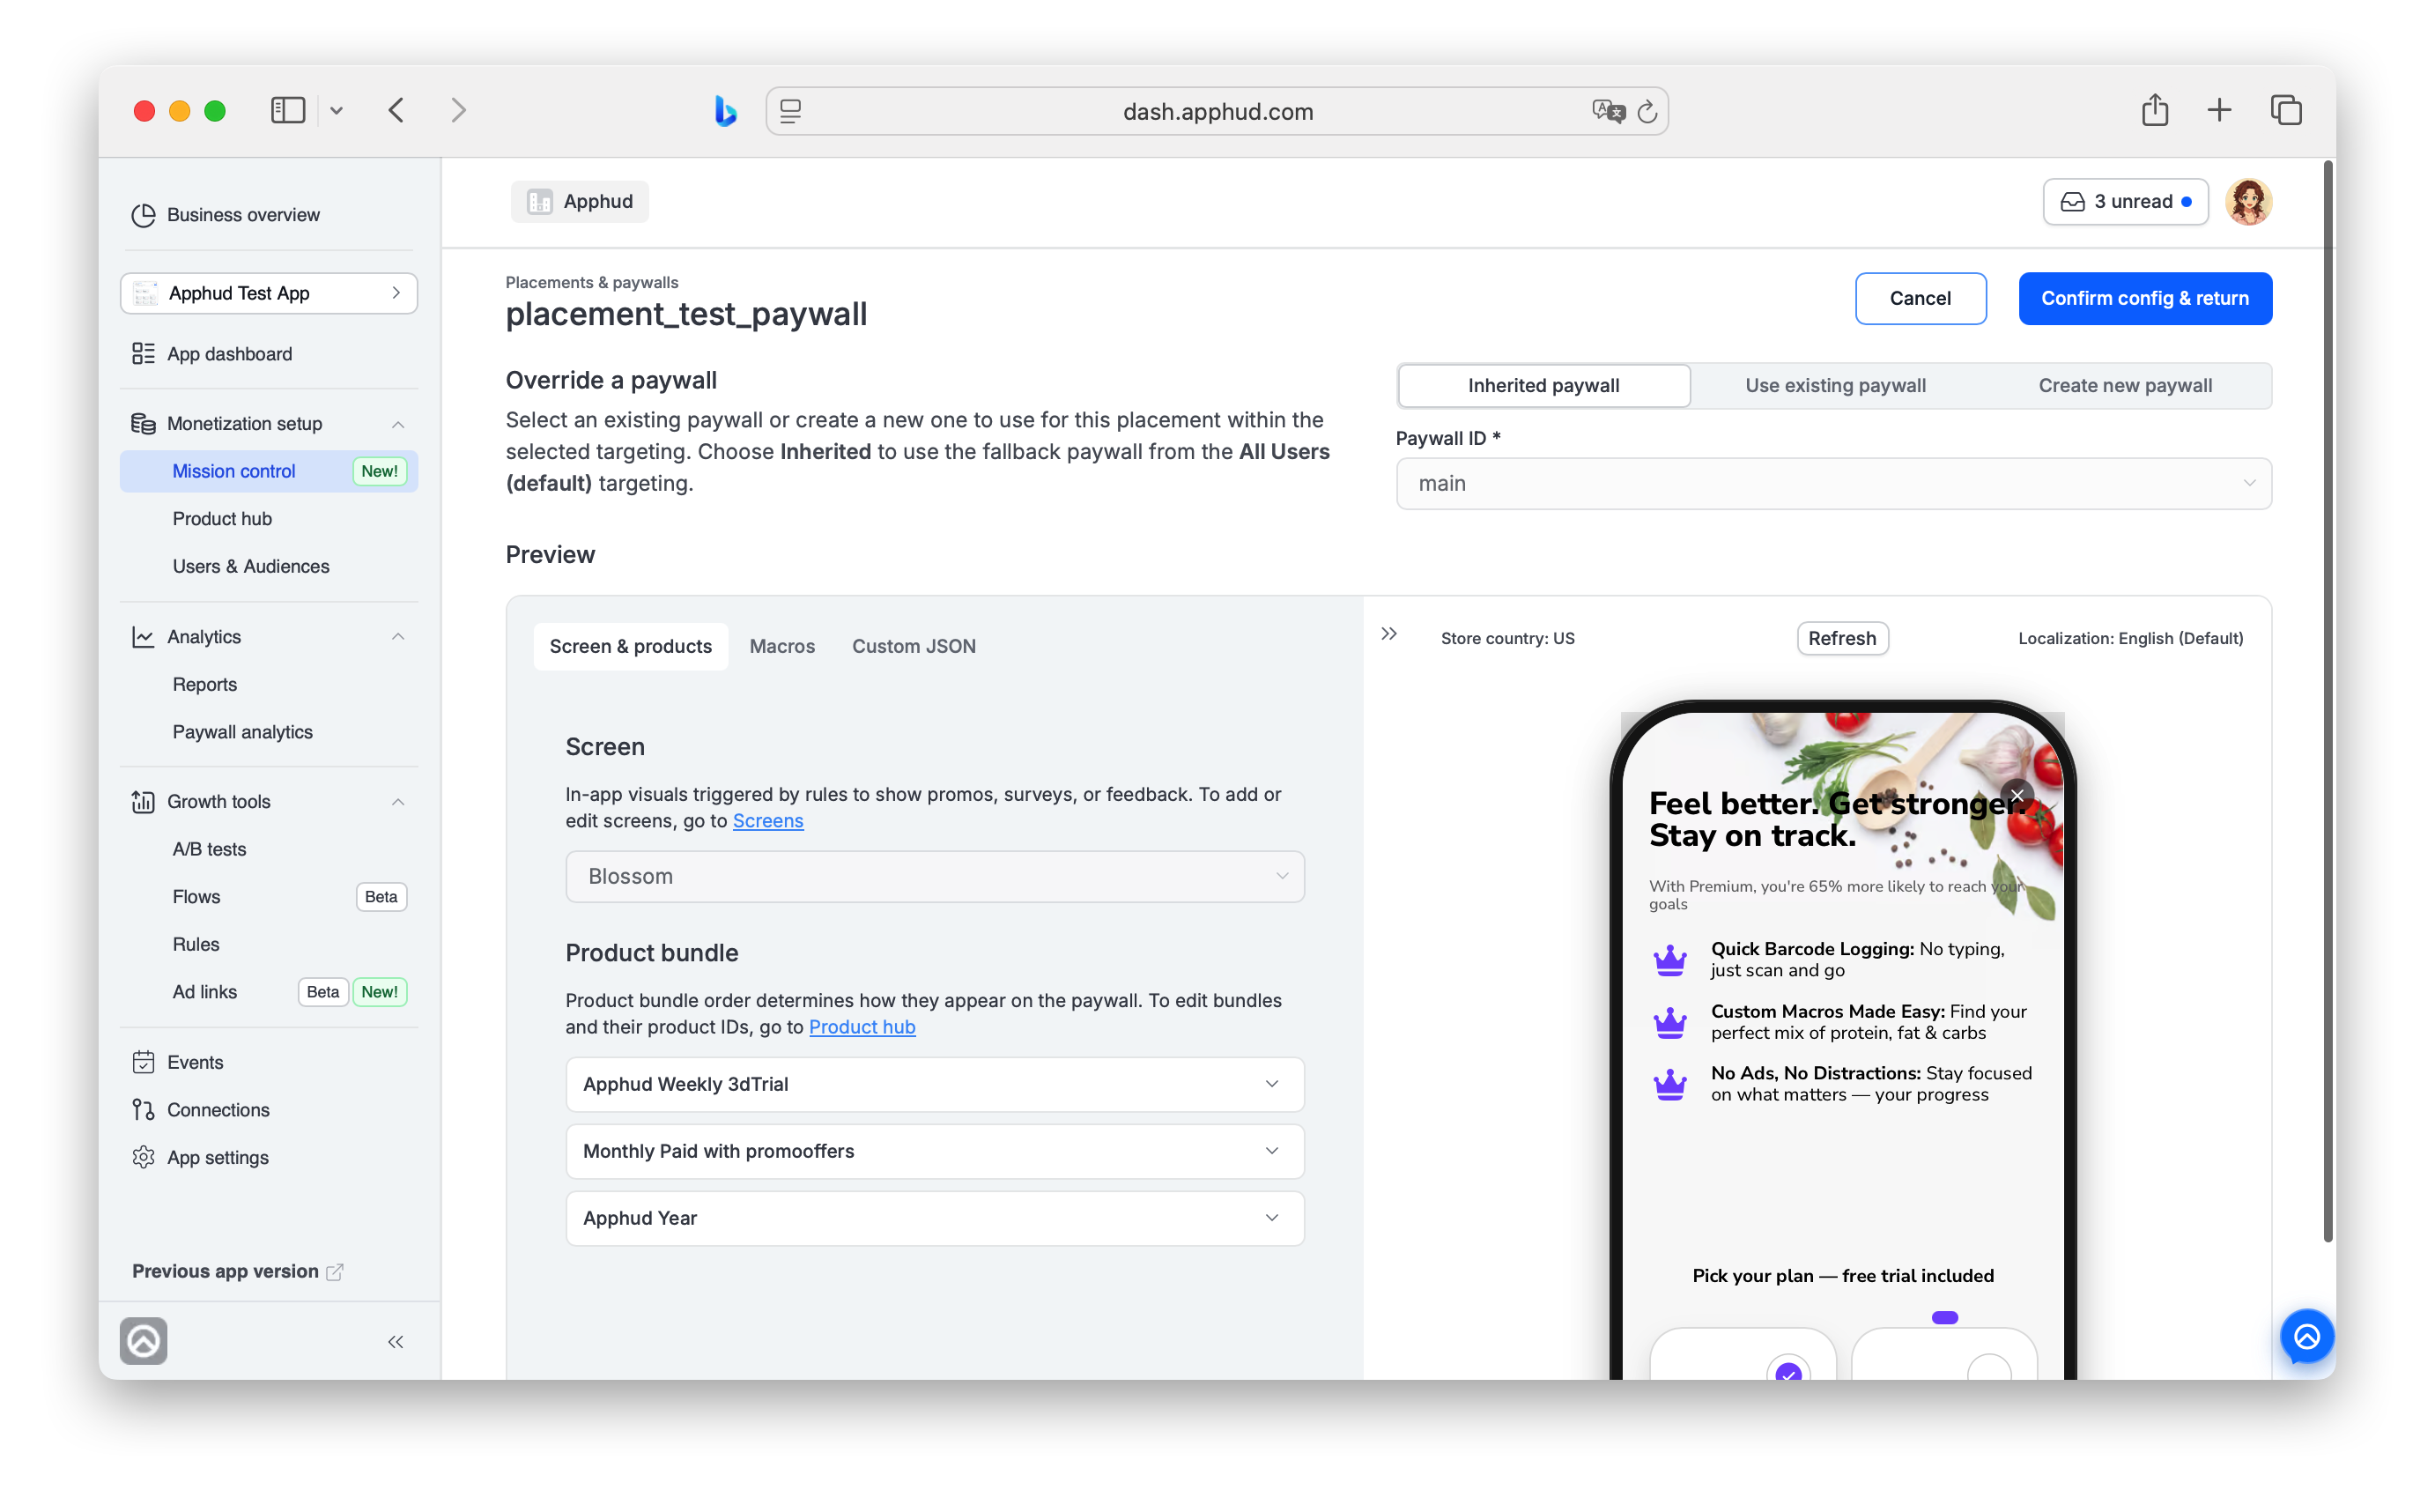Screen dimensions: 2435x1512
Task: Open Product hub in sidebar
Action: click(222, 519)
